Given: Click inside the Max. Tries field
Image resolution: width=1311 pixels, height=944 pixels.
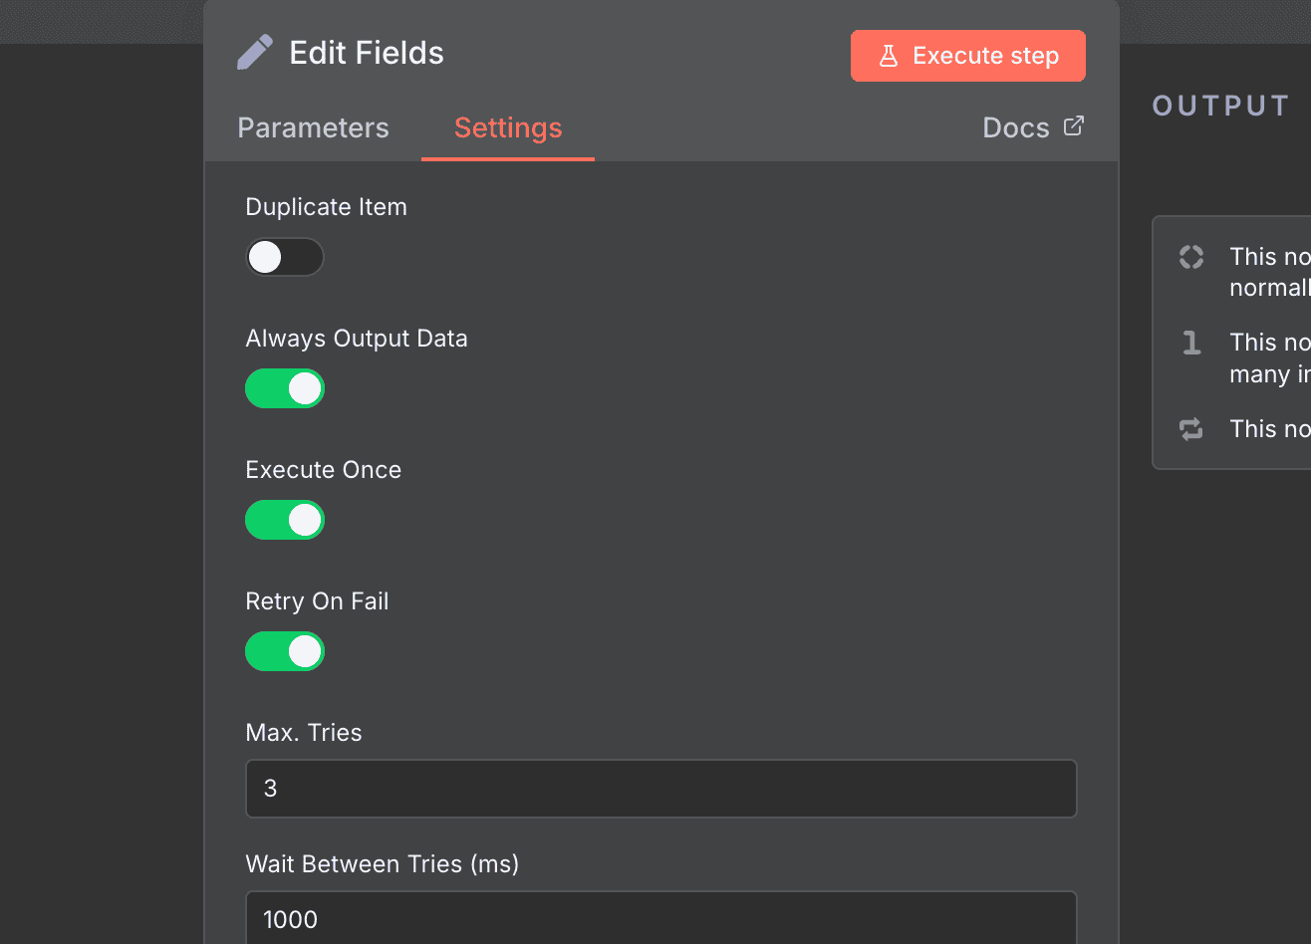Looking at the screenshot, I should [x=660, y=789].
